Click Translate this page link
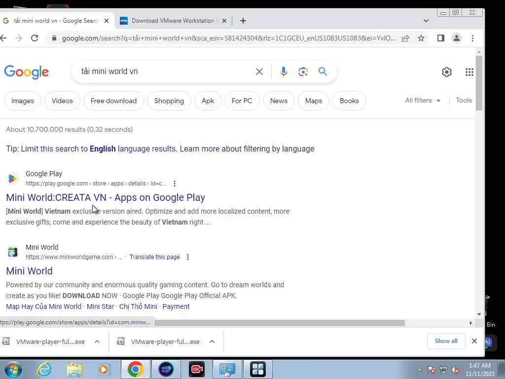 tap(154, 257)
